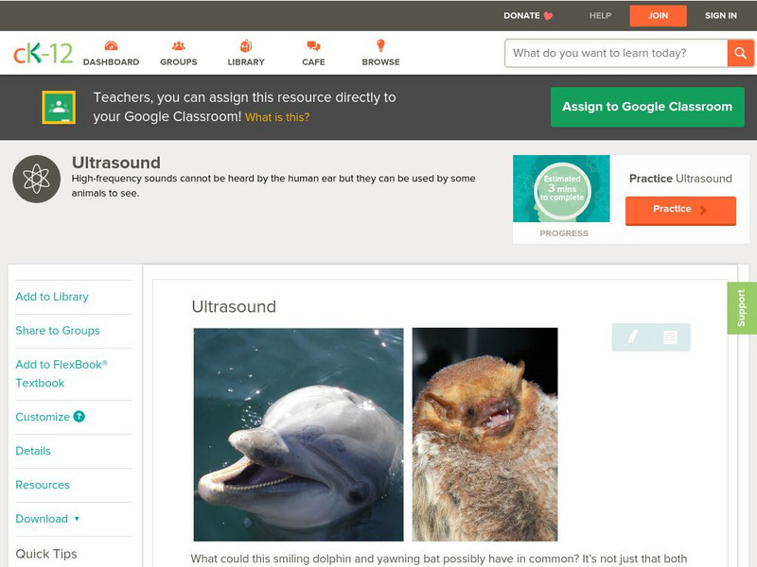Click the Google Classroom icon

click(x=59, y=107)
